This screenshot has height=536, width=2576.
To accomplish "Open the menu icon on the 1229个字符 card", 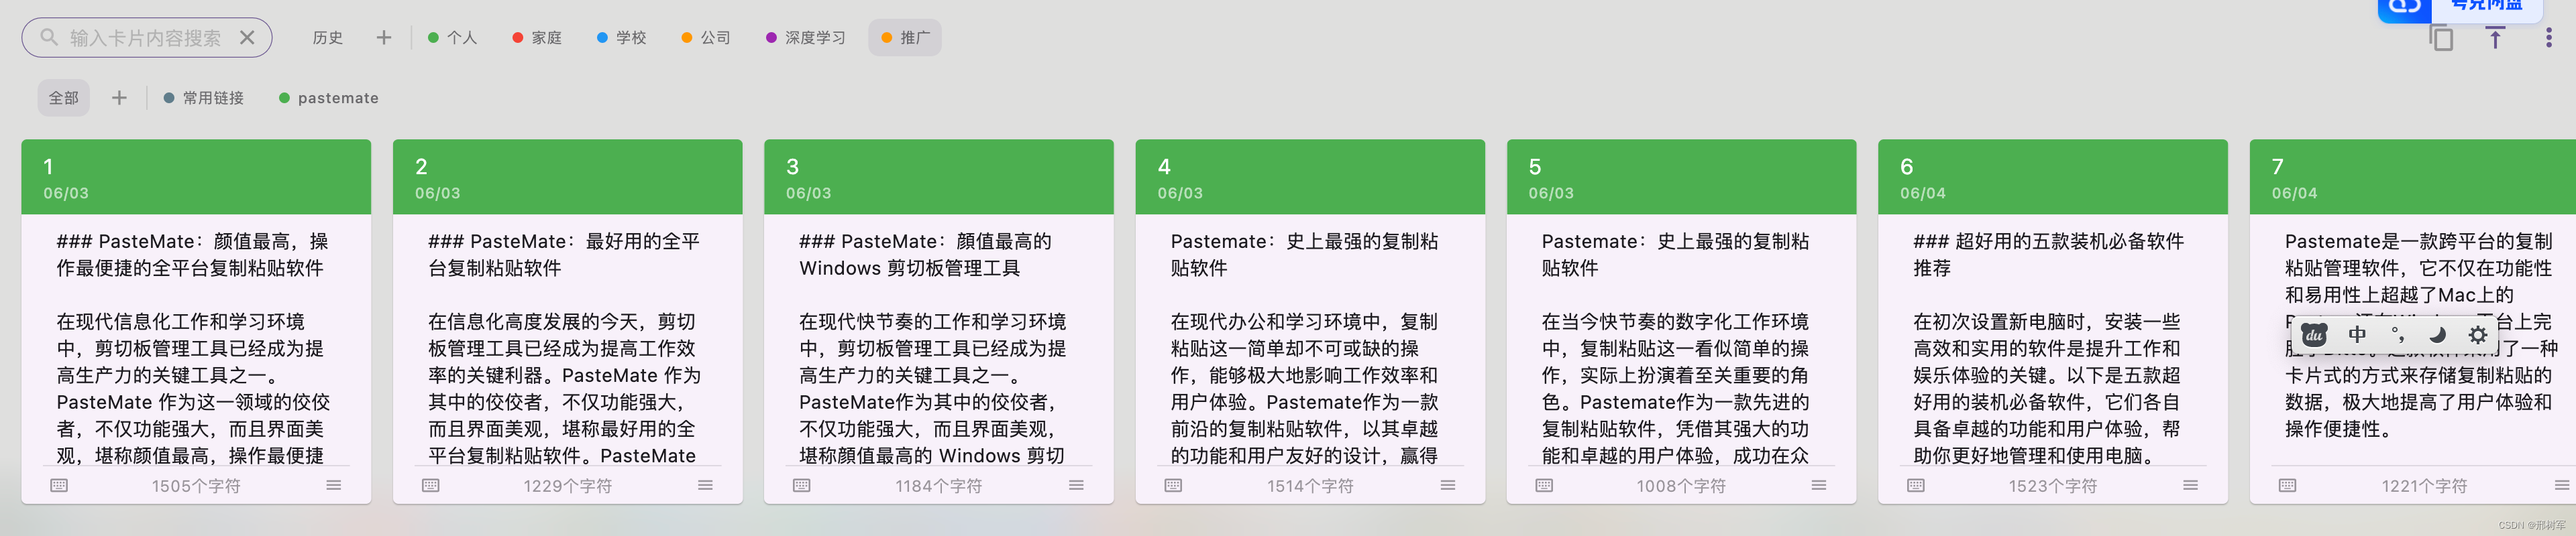I will pos(705,485).
